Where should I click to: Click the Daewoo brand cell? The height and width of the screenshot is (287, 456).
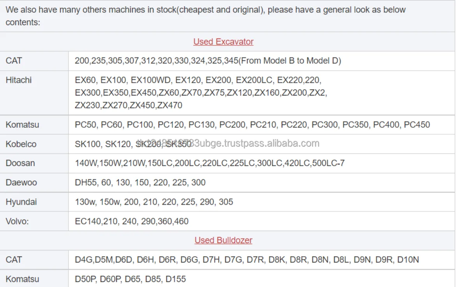pos(21,183)
